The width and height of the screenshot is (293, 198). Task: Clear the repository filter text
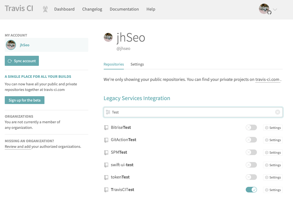[278, 112]
